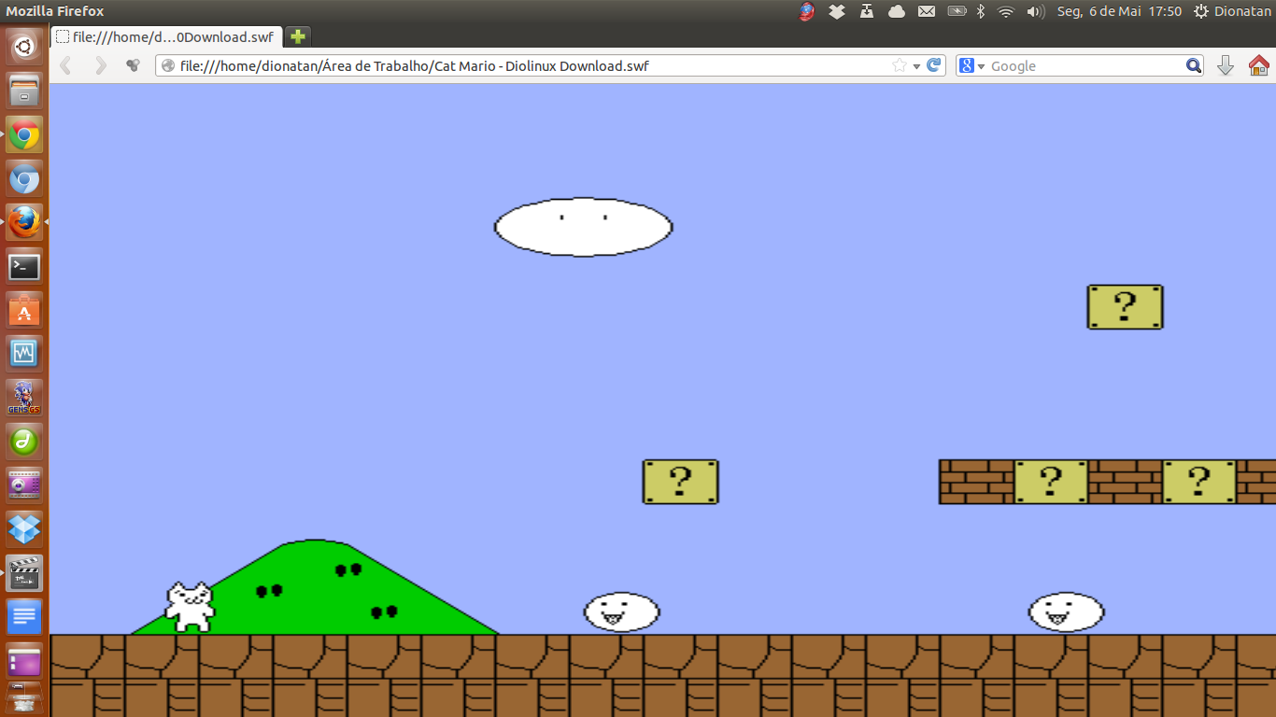Click the first question block in brick row
This screenshot has width=1276, height=717.
click(x=1051, y=482)
